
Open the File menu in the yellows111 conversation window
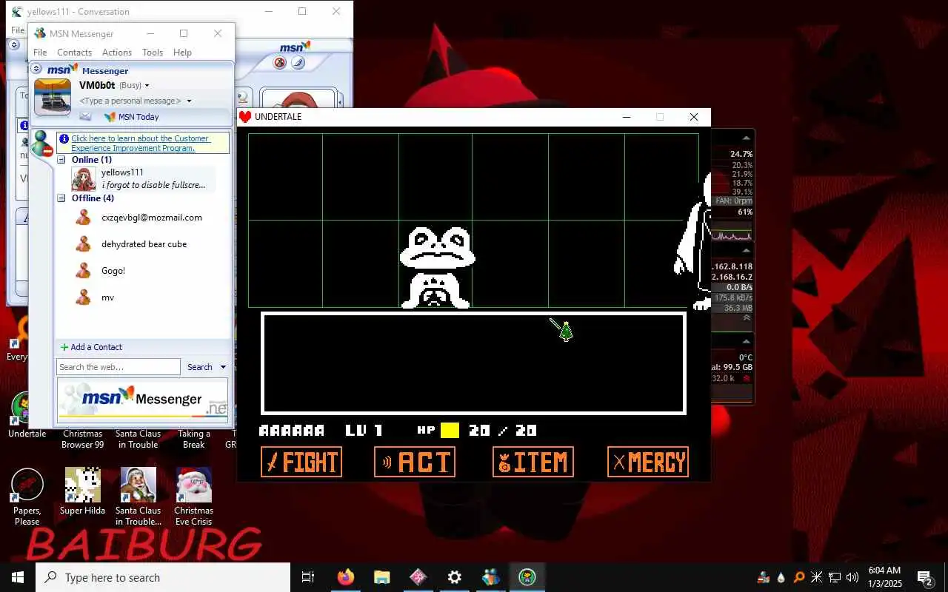18,30
